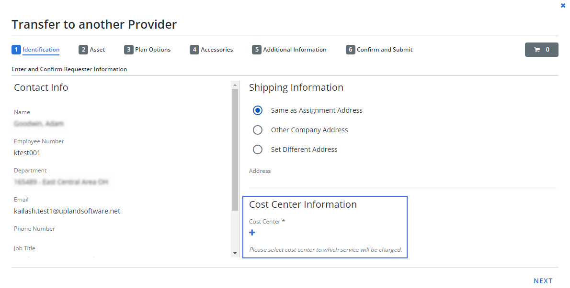
Task: Click the email address text
Action: pos(67,211)
